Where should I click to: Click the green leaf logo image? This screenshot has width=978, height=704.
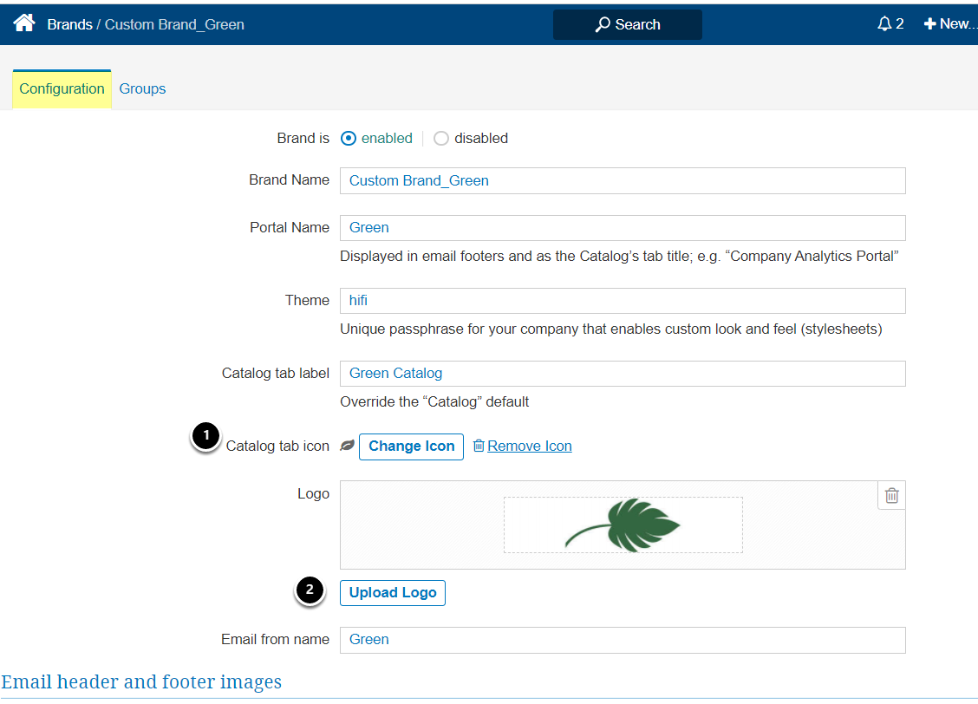[x=623, y=524]
